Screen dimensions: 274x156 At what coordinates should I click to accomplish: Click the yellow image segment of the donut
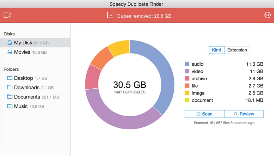coord(120,47)
